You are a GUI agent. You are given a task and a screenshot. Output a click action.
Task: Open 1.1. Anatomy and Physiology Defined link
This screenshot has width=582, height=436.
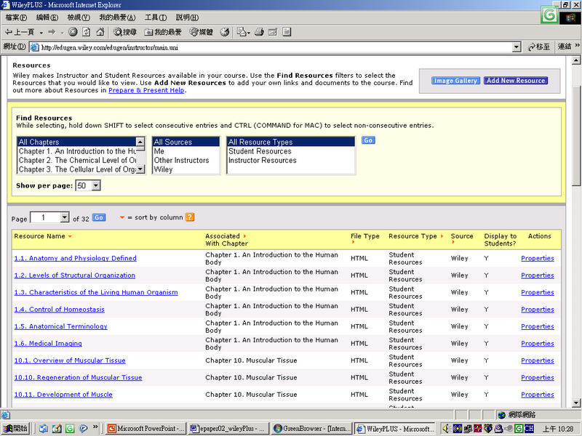[x=76, y=258]
